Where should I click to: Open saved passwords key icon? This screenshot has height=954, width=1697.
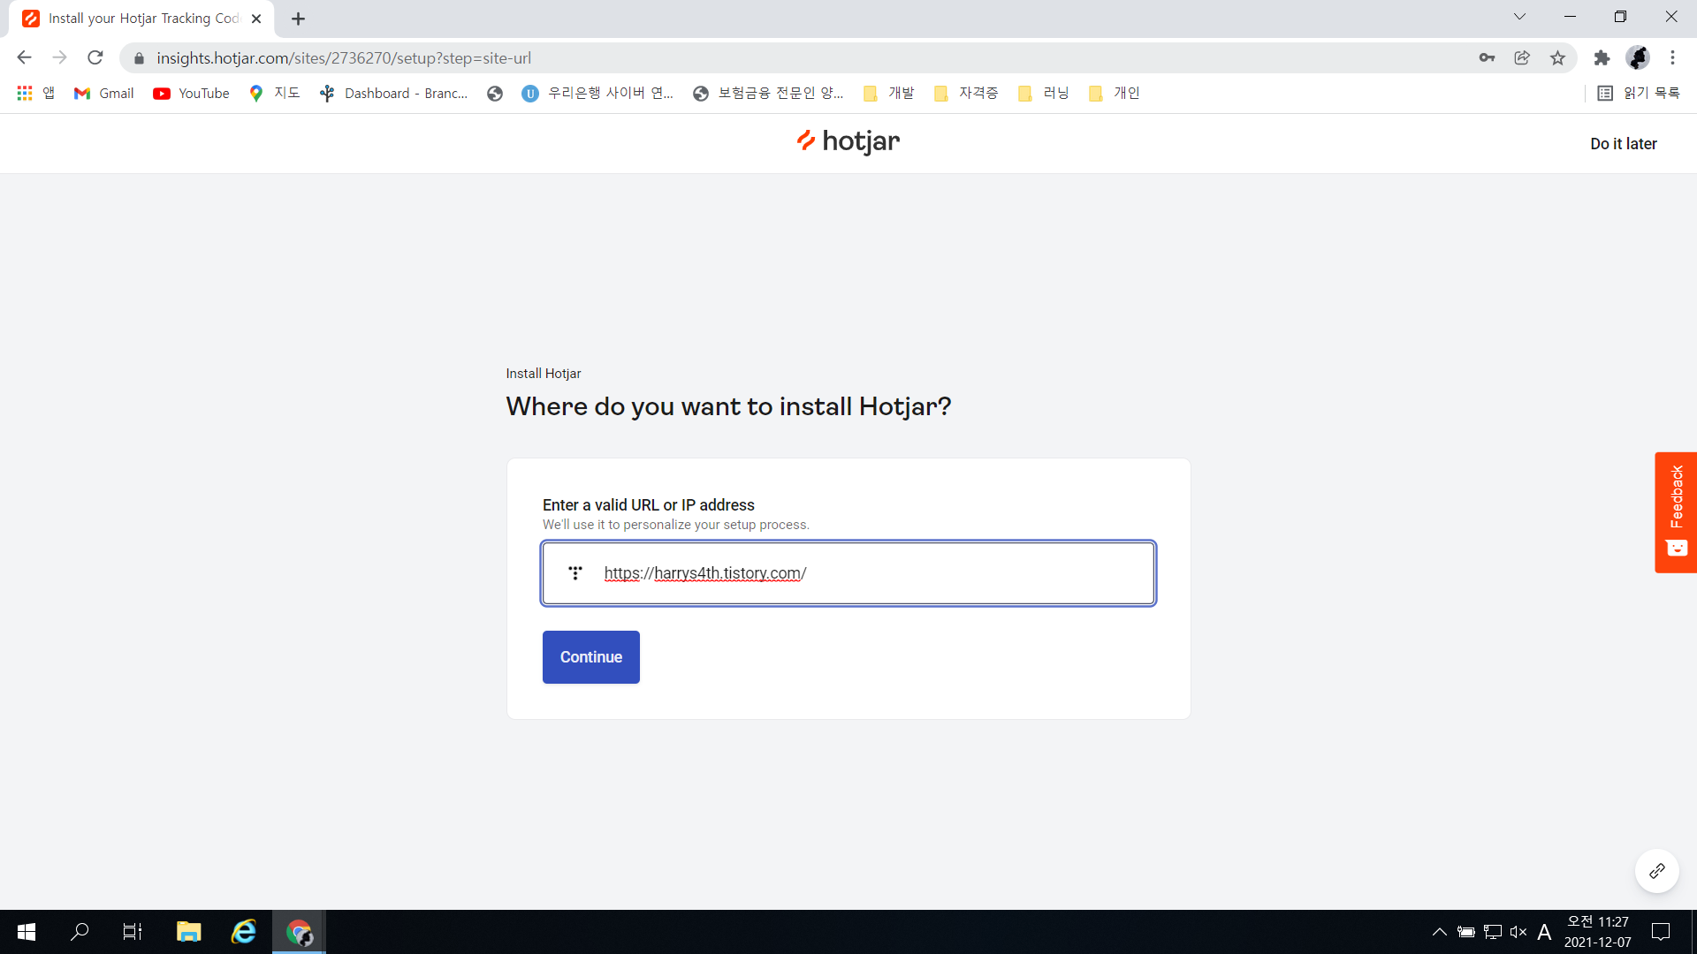pyautogui.click(x=1487, y=58)
